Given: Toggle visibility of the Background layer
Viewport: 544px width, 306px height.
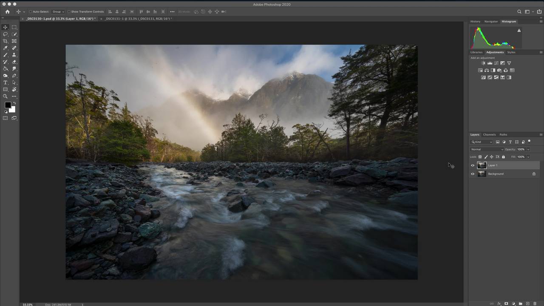Looking at the screenshot, I should (x=473, y=174).
